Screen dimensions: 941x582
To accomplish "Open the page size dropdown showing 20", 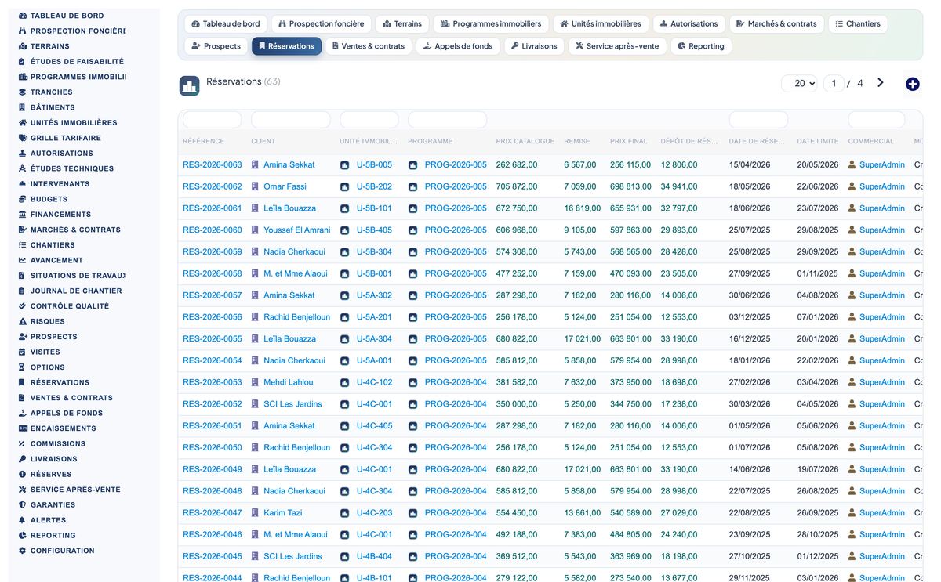I will click(x=799, y=83).
